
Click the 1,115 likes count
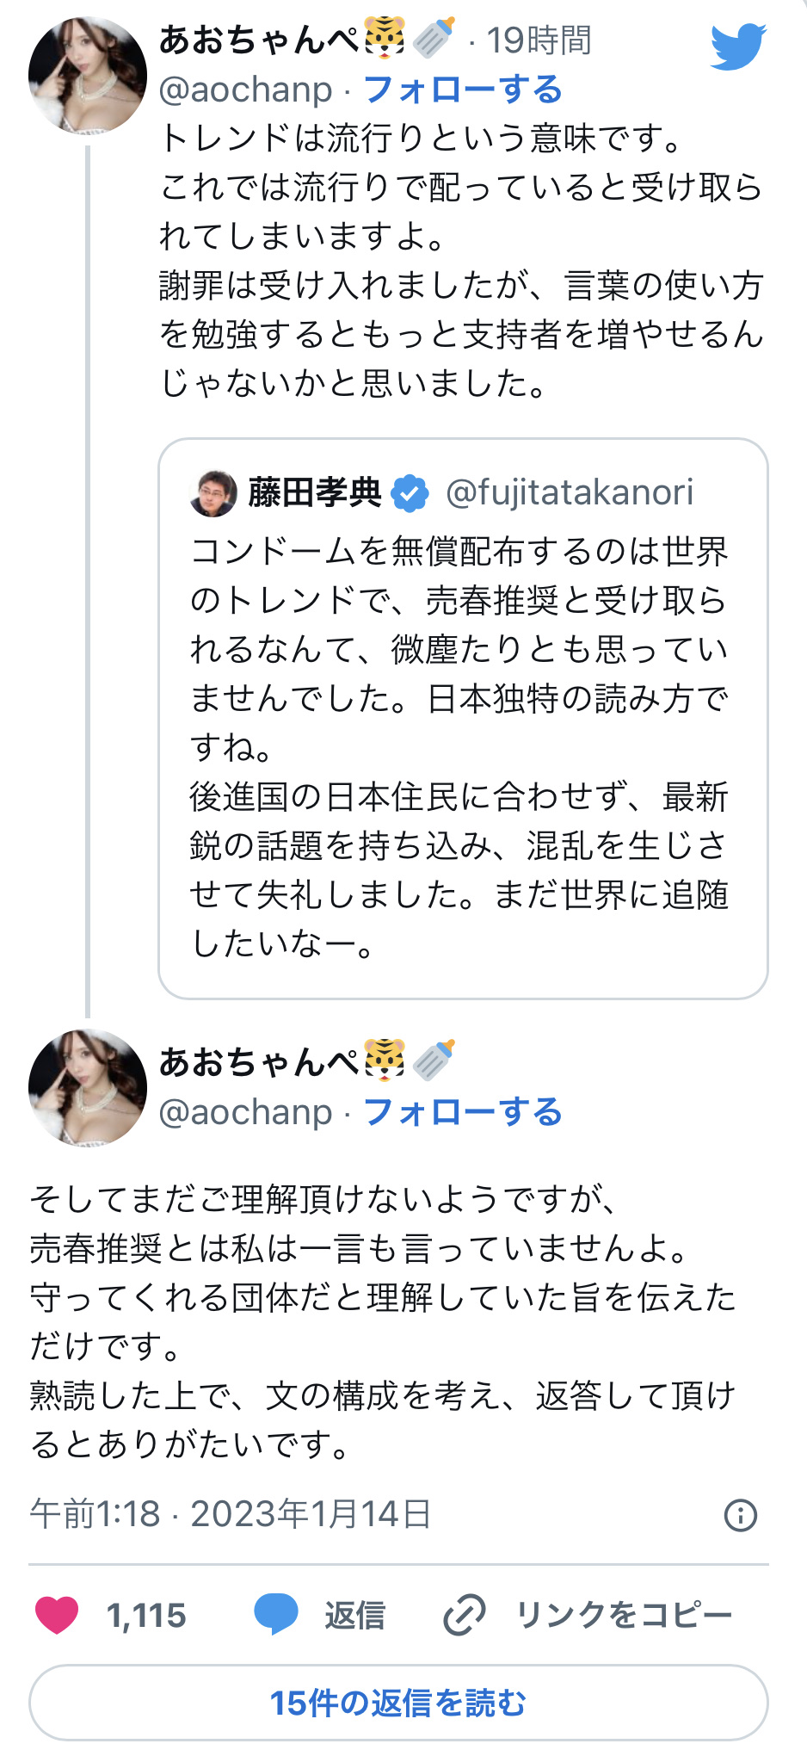click(146, 1615)
